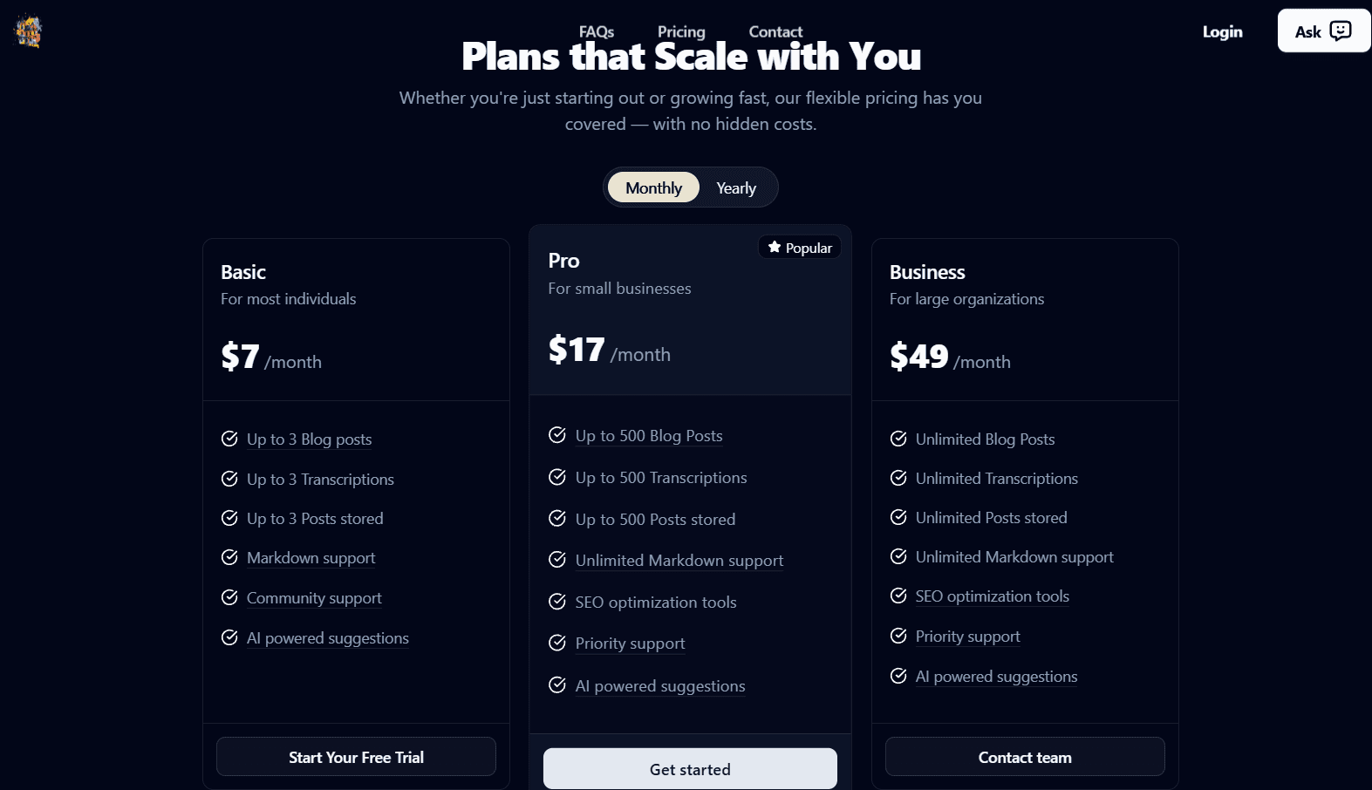Click the Basic plan's Markdown support feature

[x=311, y=558]
